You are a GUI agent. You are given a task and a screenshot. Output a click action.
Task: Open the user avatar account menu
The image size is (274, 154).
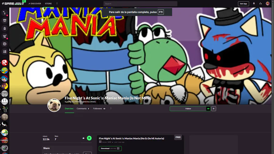coord(268,3)
